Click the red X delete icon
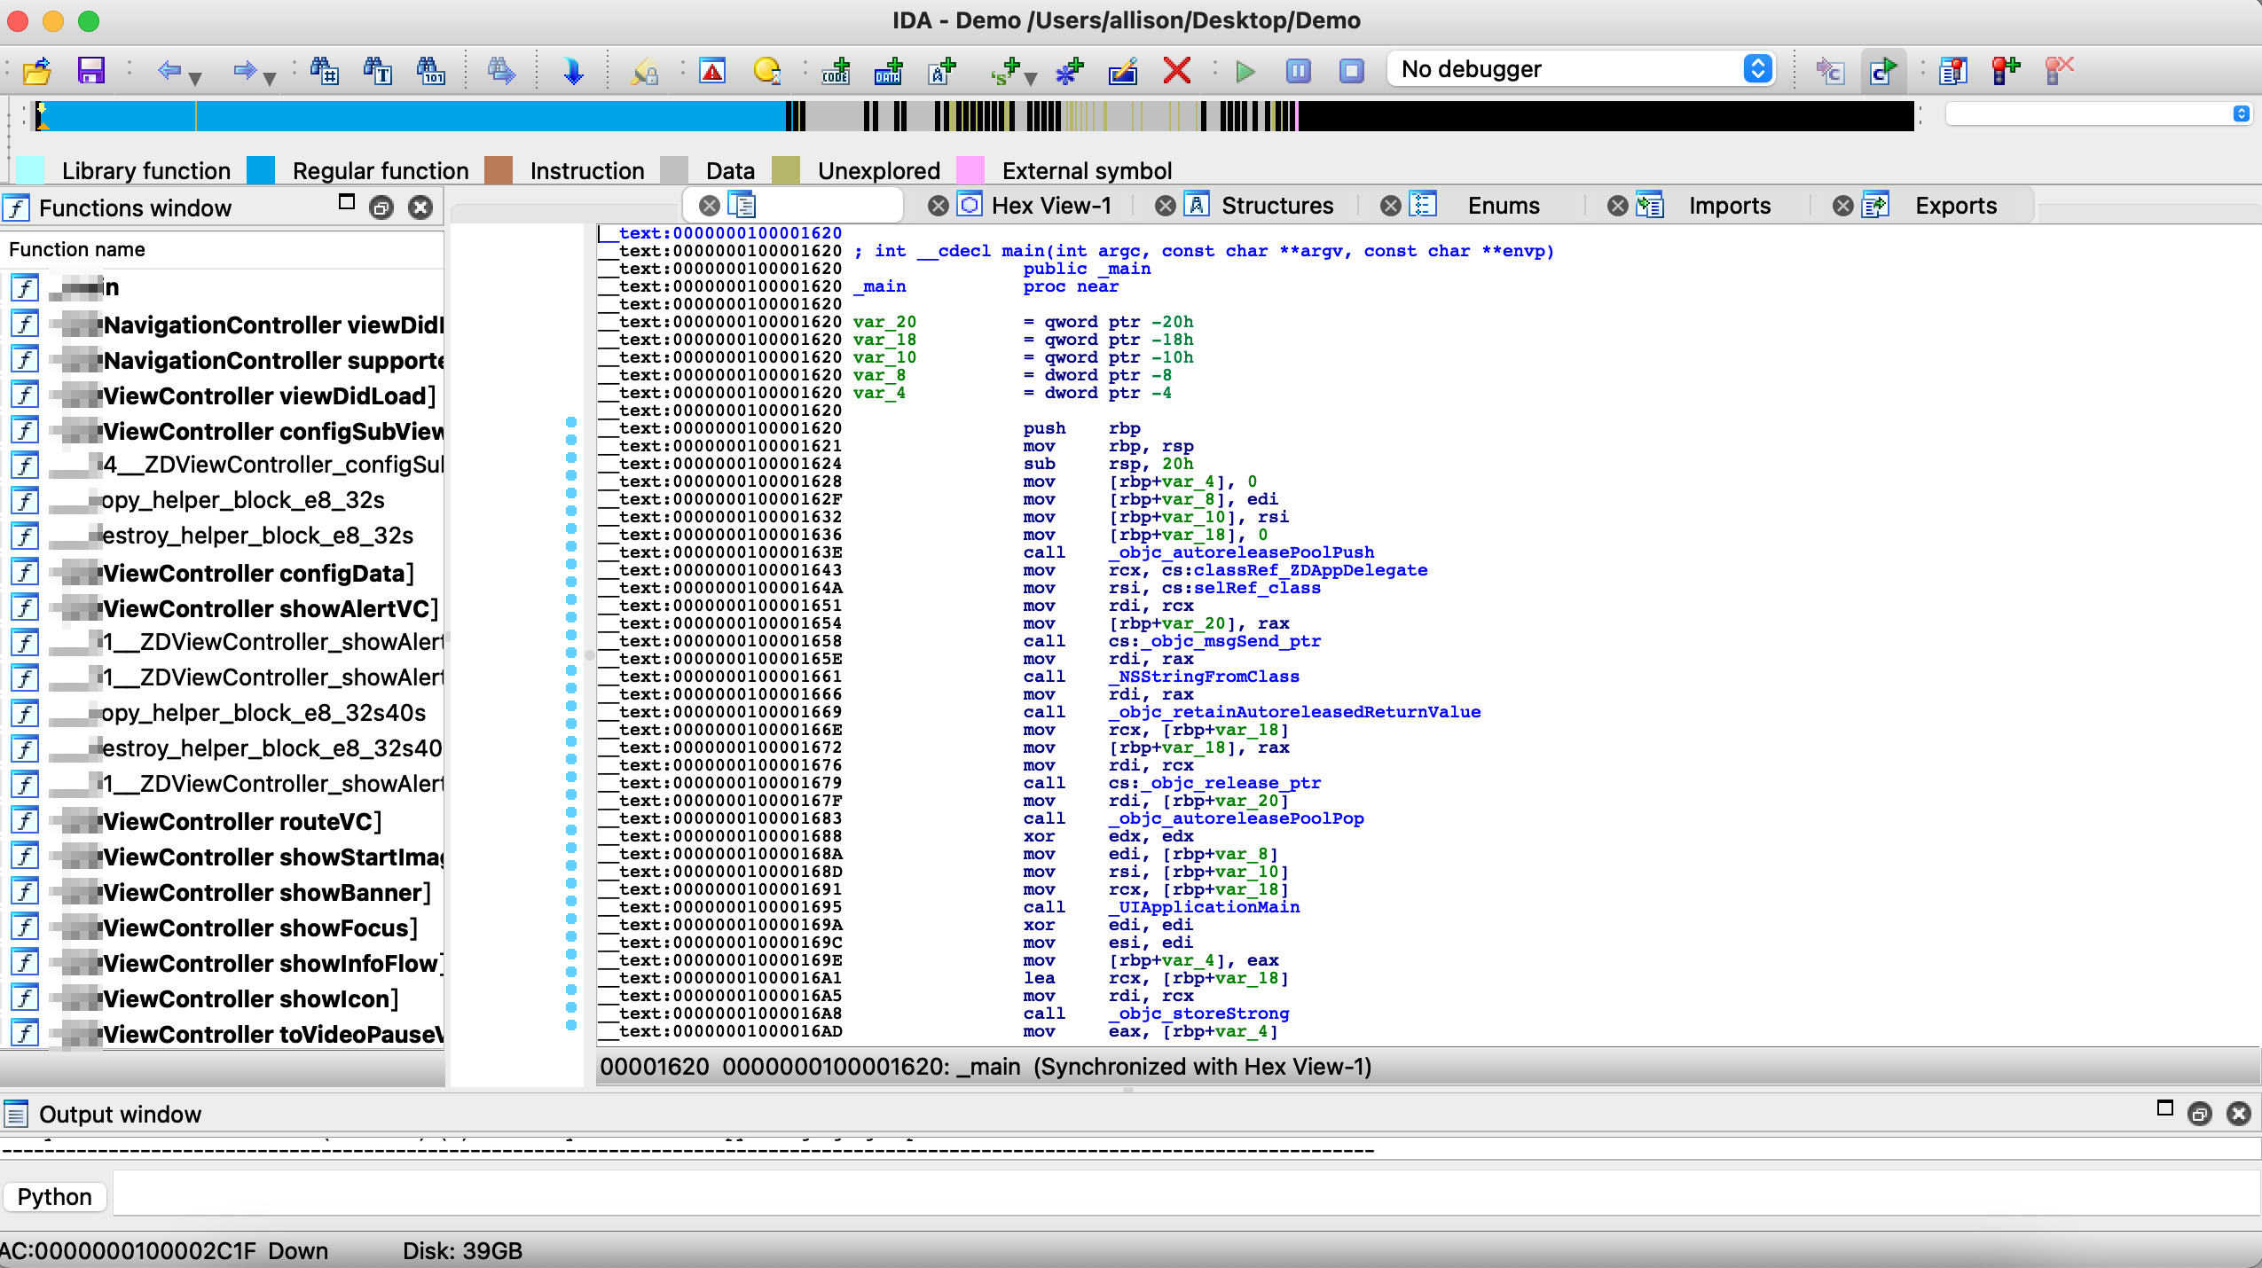 click(x=1176, y=70)
